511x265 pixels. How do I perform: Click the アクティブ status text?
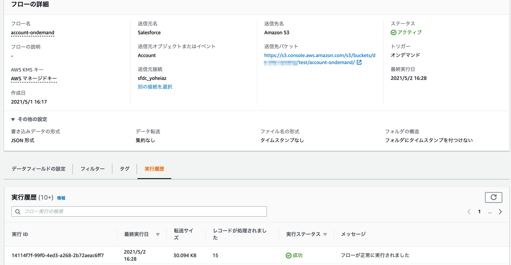(410, 32)
